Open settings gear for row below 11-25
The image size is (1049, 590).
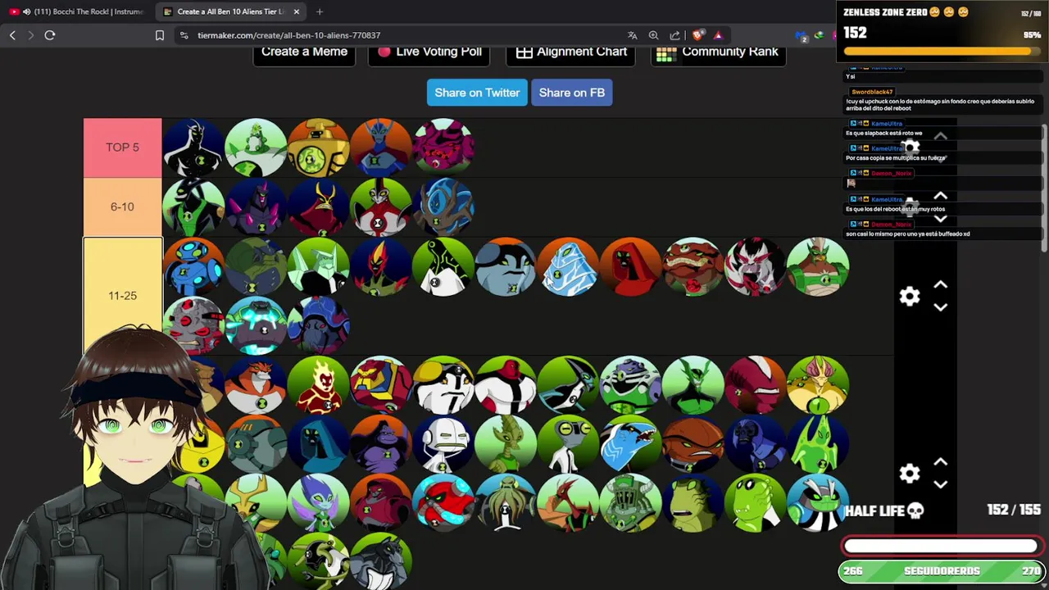pyautogui.click(x=910, y=474)
